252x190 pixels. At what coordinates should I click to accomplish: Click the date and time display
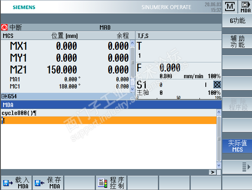[x=213, y=7]
